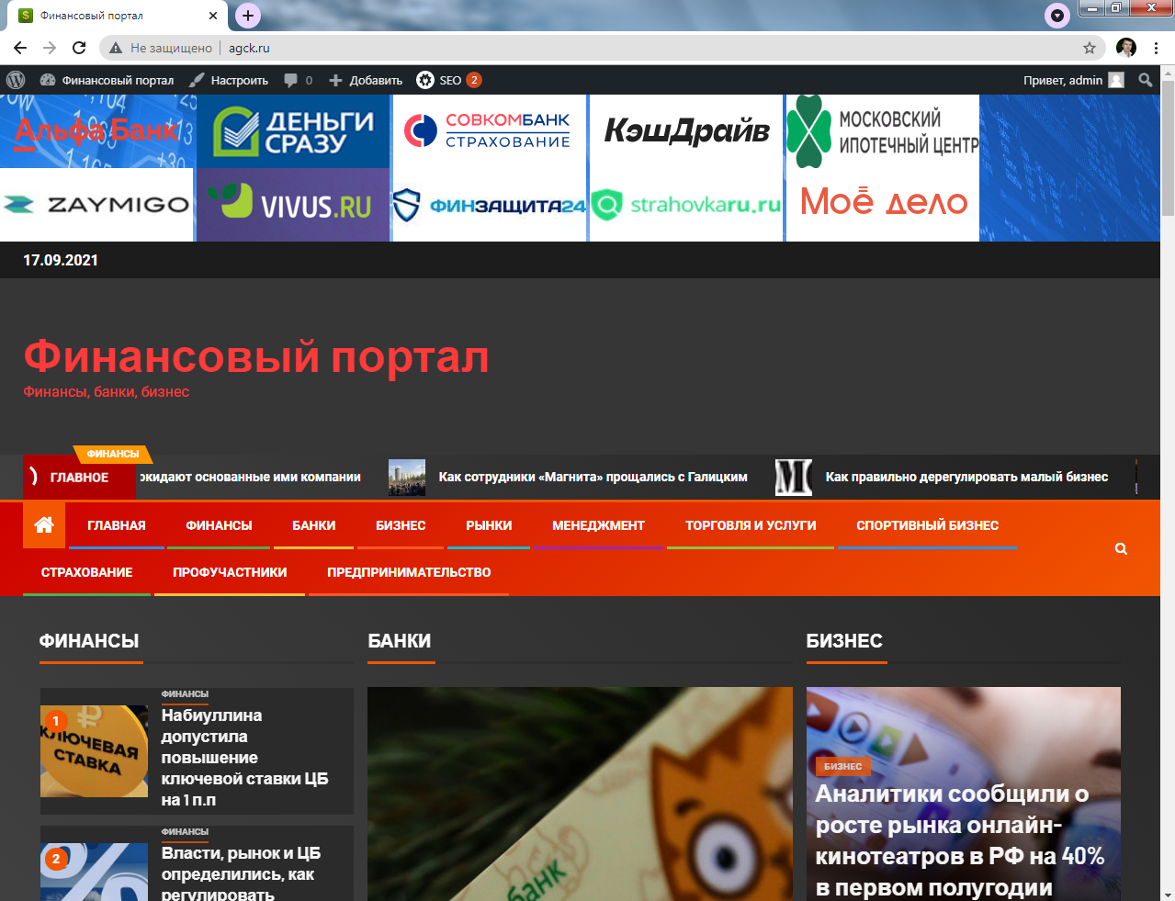The height and width of the screenshot is (901, 1175).
Task: Click the Vivus.ru banner
Action: click(293, 205)
